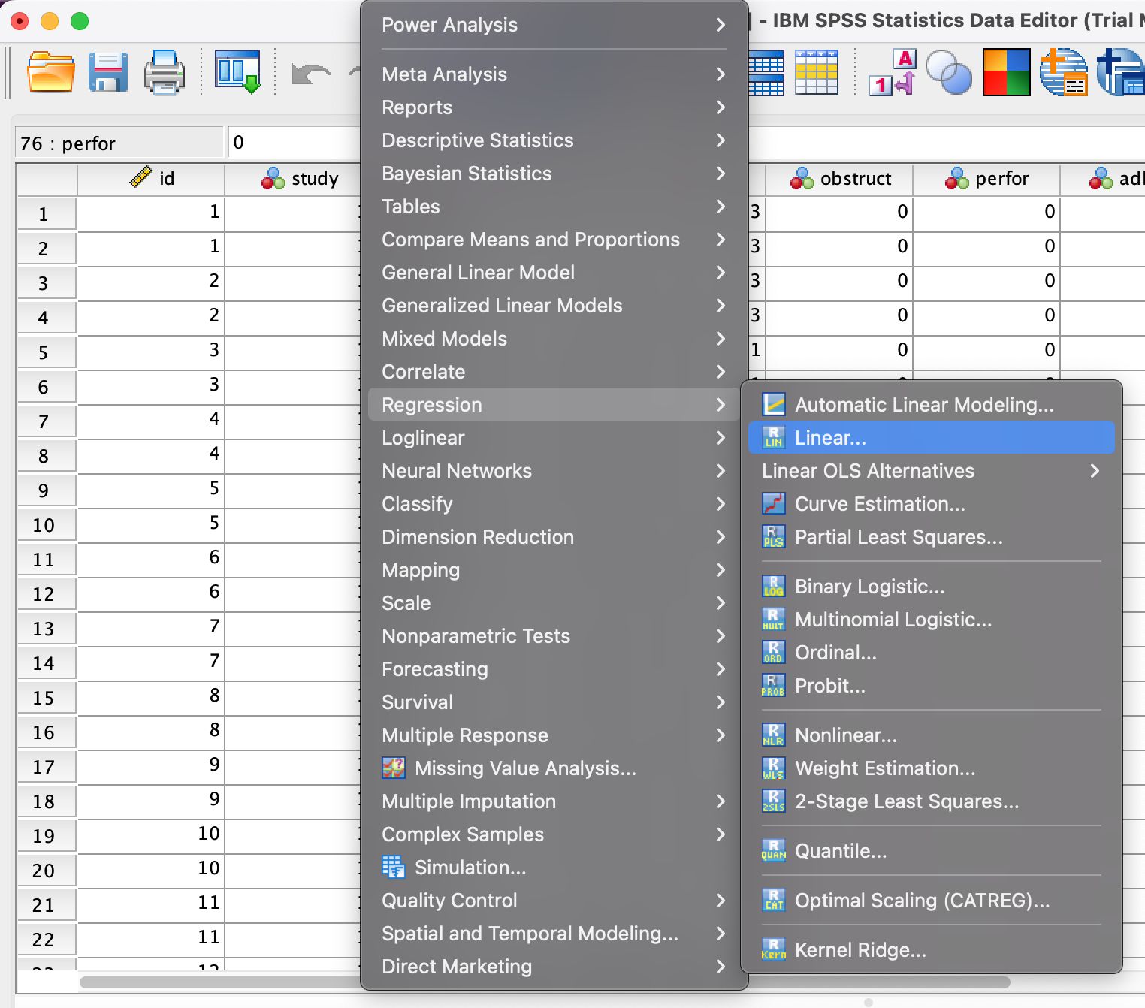Click the value labels icon with A and 1
This screenshot has width=1145, height=1008.
(893, 73)
